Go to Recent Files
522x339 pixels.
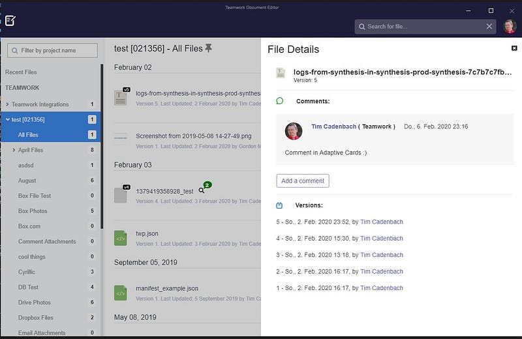tap(21, 72)
